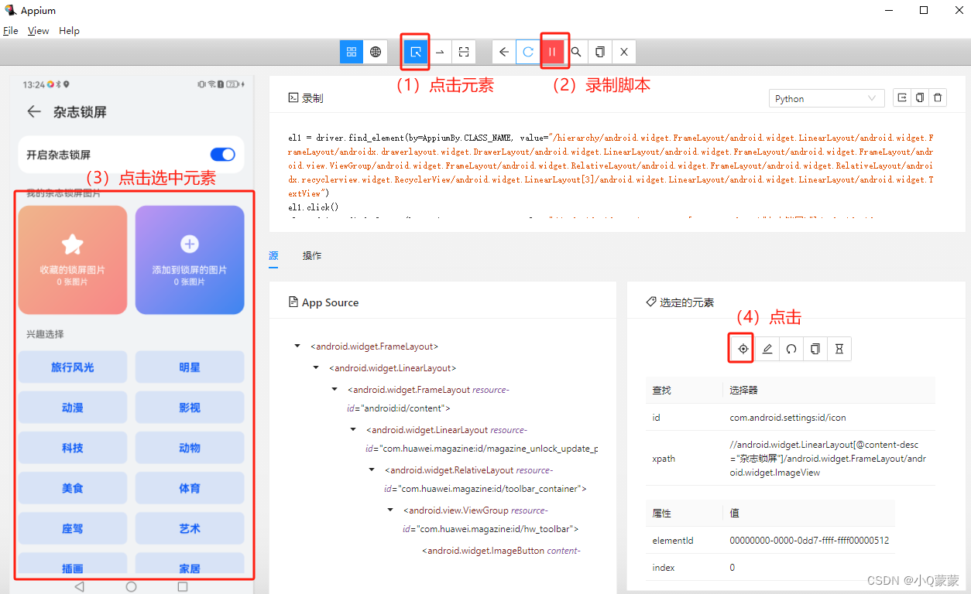Clear the element using the rotate icon
The image size is (971, 594).
click(x=791, y=349)
